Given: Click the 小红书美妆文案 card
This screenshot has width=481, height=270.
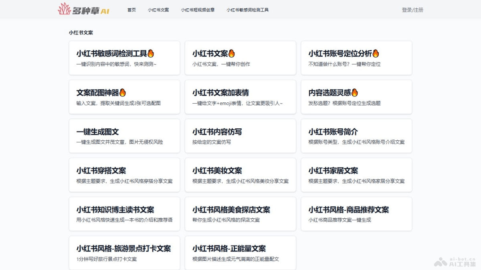Looking at the screenshot, I should pos(240,175).
